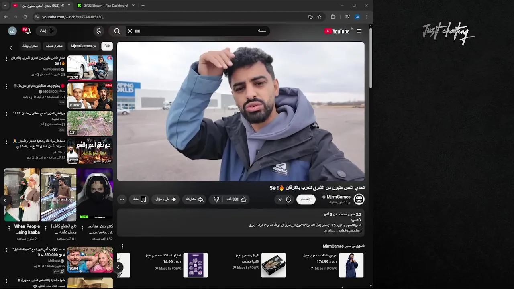
Task: Open the 'When People ...eing kaaba' short
Action: click(22, 195)
